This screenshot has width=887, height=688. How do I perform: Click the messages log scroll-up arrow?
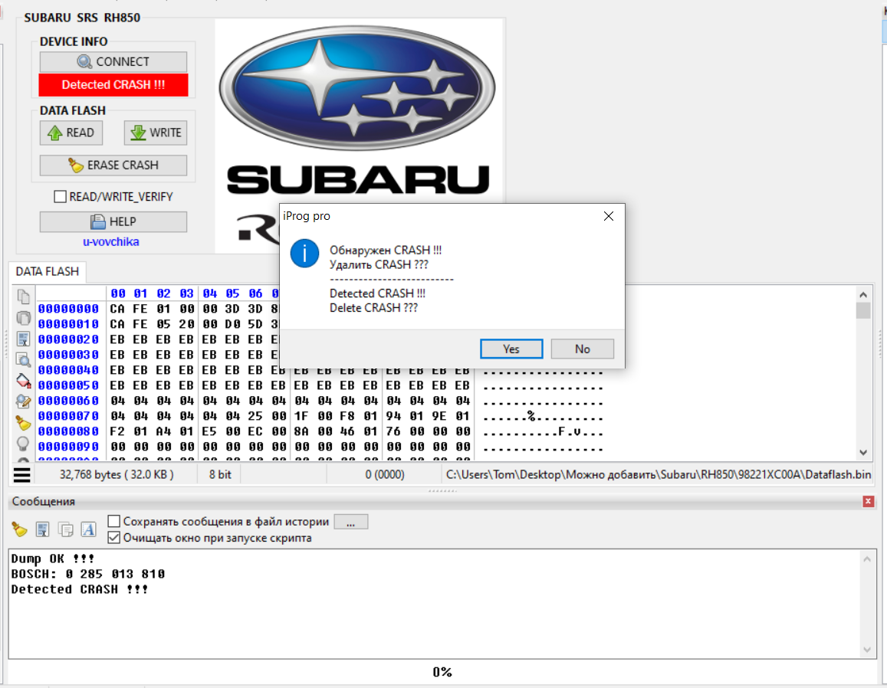click(x=867, y=559)
